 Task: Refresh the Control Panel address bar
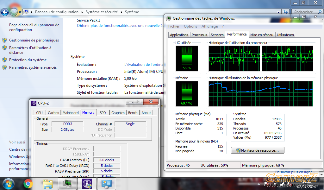pyautogui.click(x=285, y=12)
